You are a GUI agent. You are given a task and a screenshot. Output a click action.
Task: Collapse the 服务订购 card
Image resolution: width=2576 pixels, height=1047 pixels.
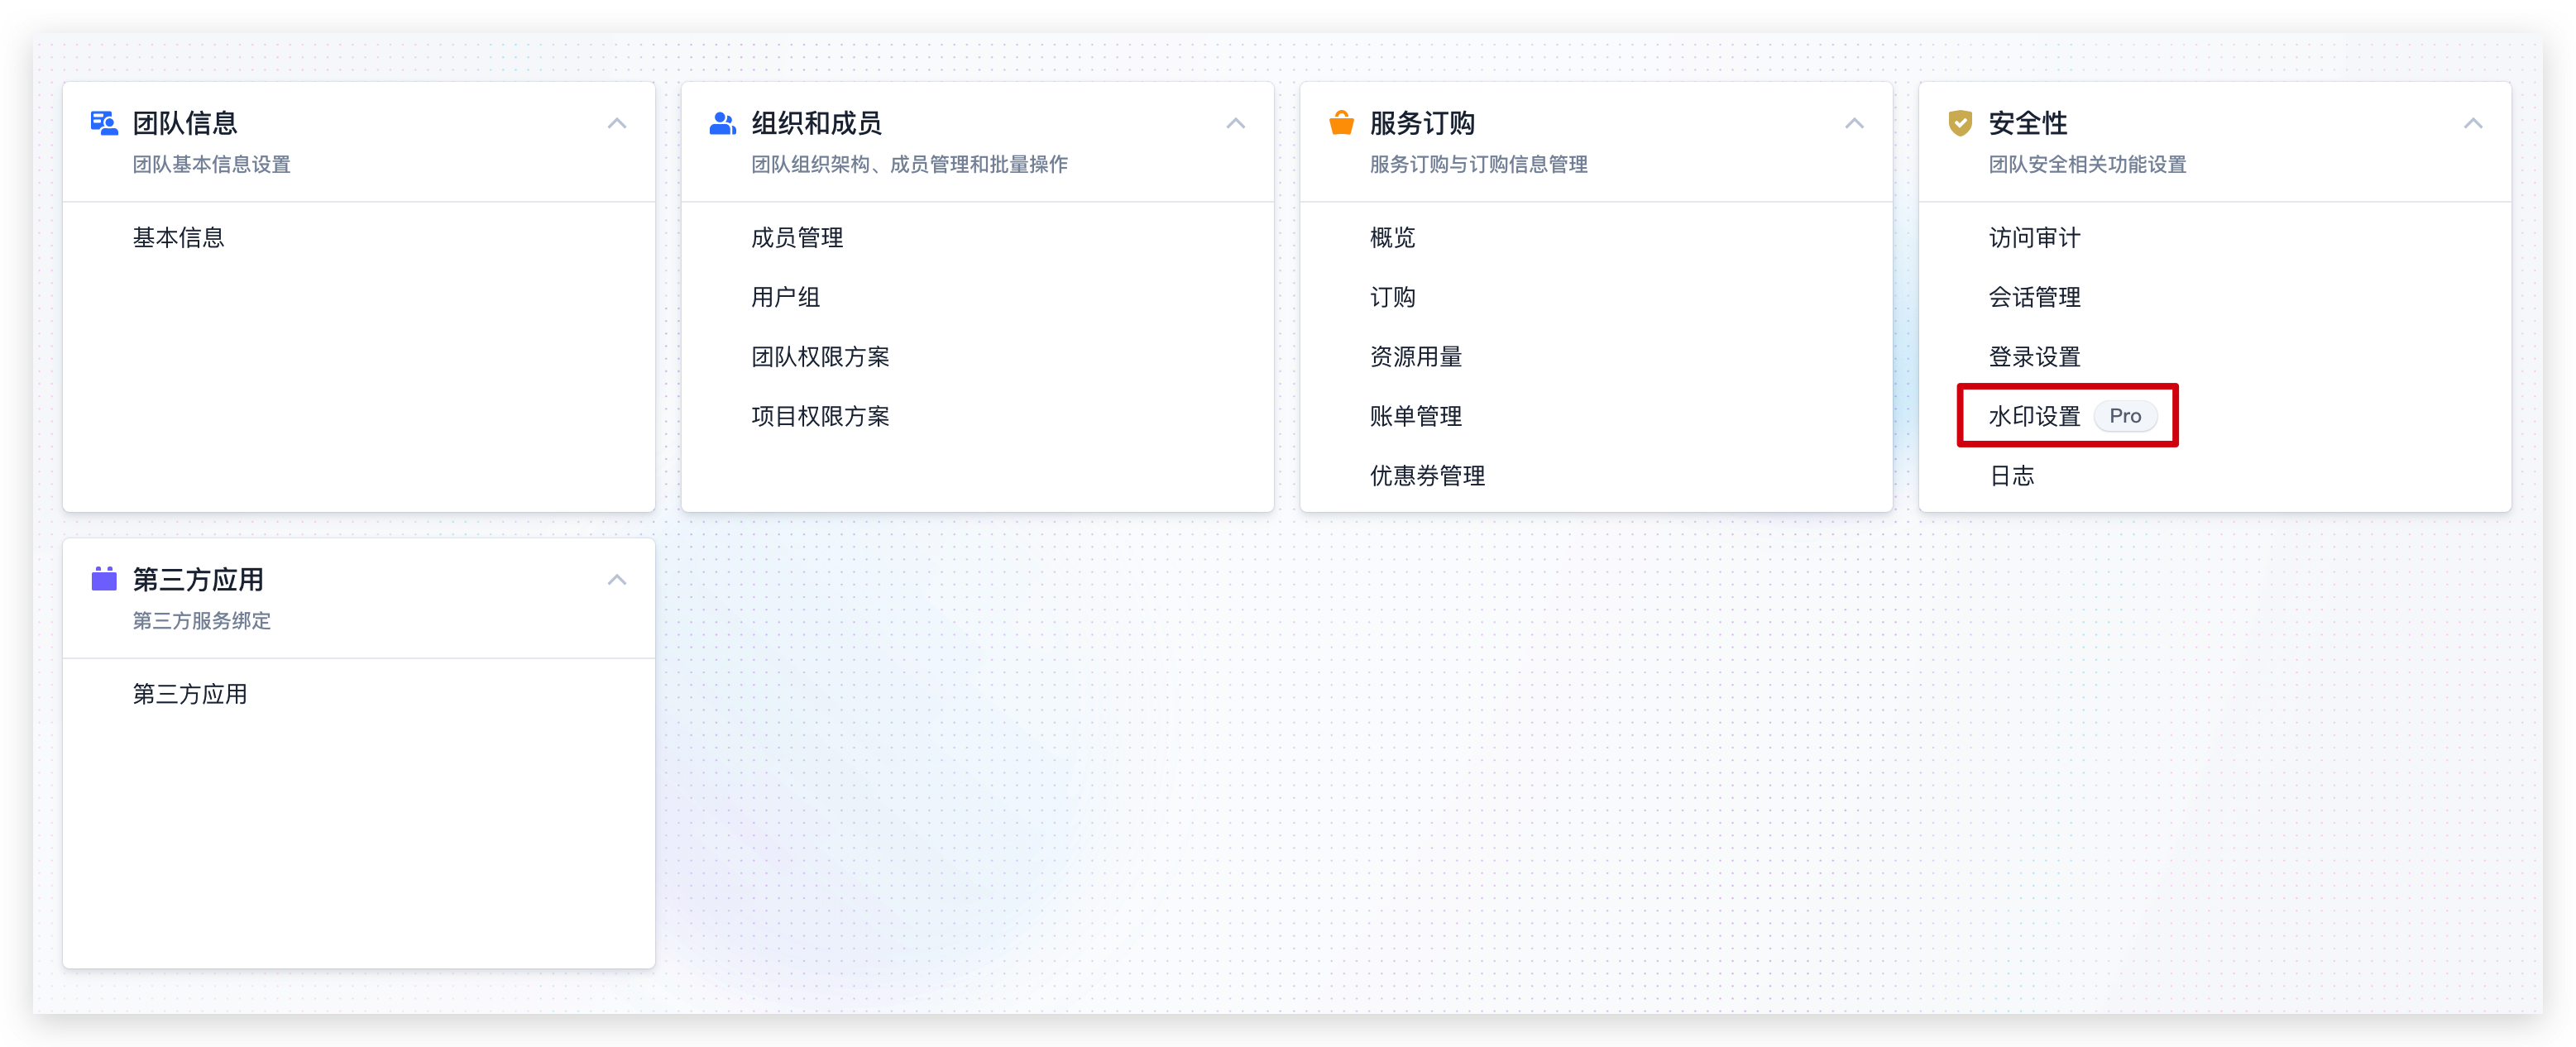(x=1854, y=123)
